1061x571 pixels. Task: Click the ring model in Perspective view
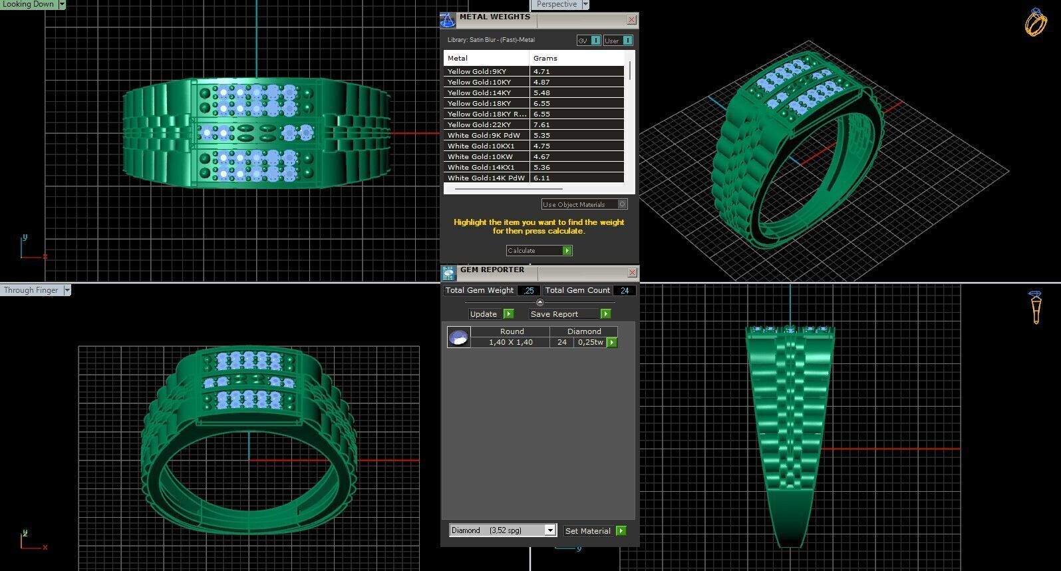click(x=798, y=150)
